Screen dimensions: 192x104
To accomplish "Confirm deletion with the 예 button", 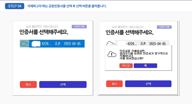I will [145, 66].
